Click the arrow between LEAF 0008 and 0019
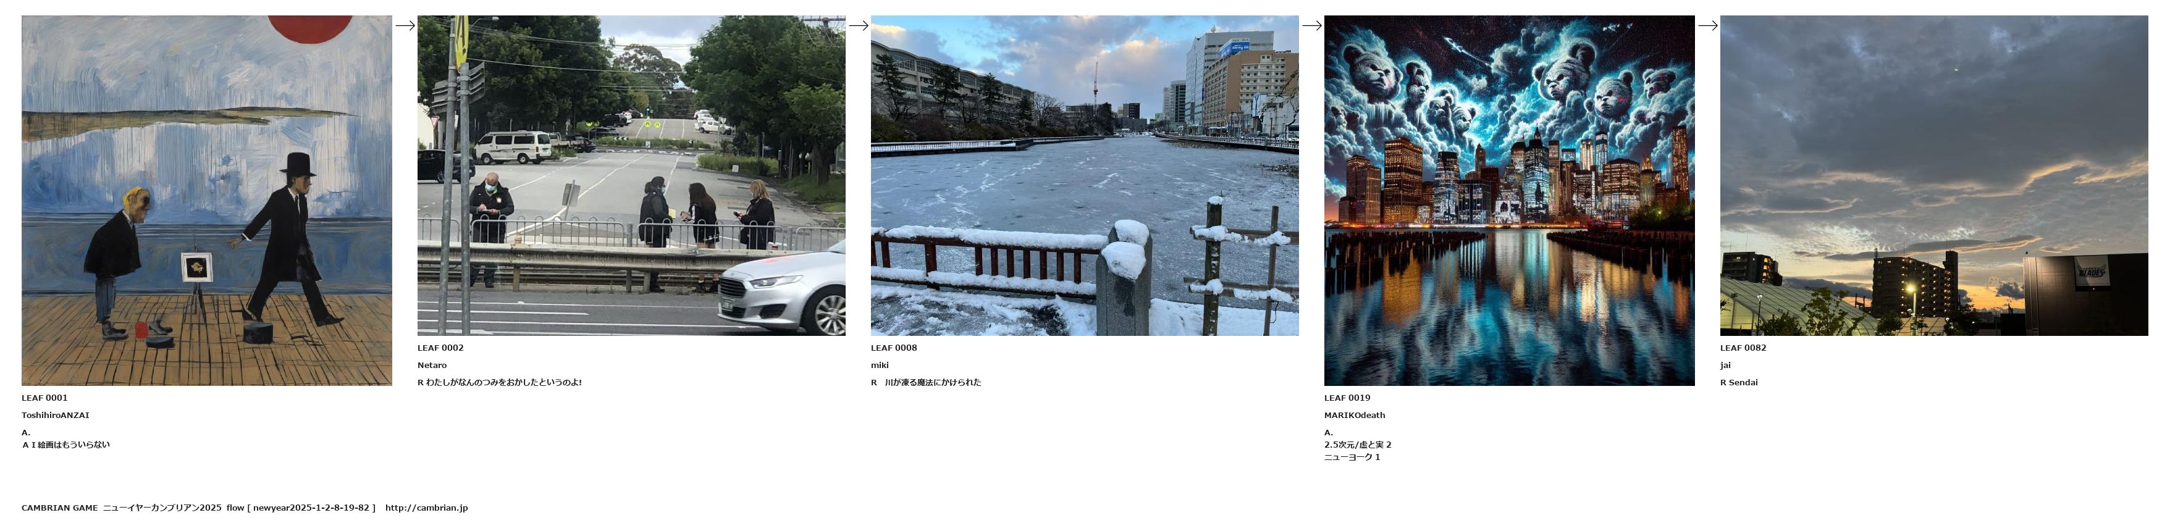Image resolution: width=2170 pixels, height=523 pixels. [x=1311, y=25]
